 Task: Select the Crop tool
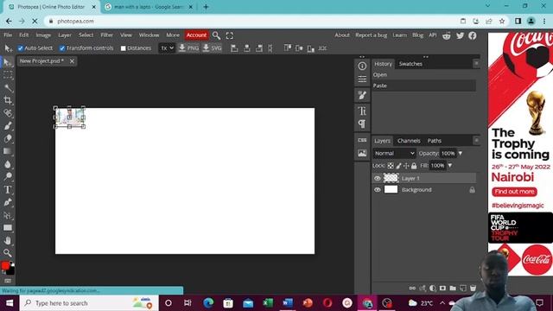8,100
